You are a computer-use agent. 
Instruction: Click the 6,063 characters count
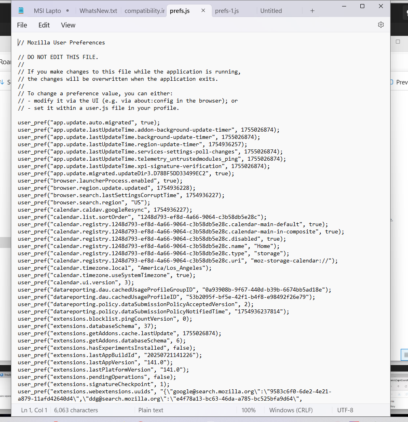click(76, 410)
